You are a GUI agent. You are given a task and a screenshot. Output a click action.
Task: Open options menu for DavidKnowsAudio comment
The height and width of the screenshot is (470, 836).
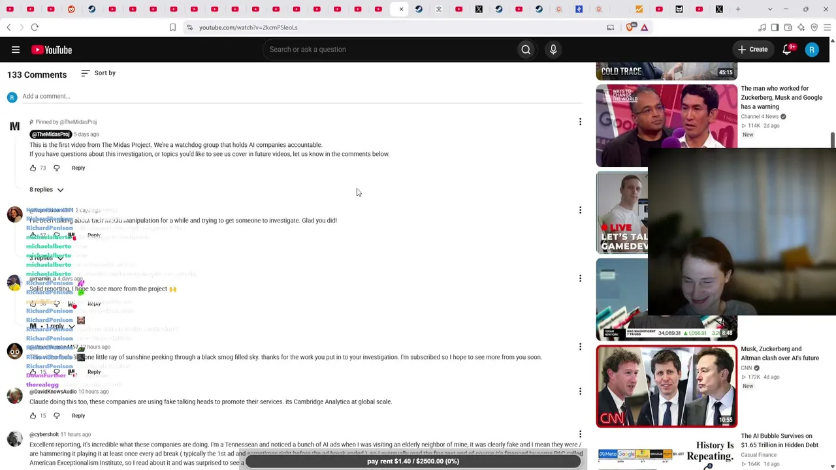point(580,392)
